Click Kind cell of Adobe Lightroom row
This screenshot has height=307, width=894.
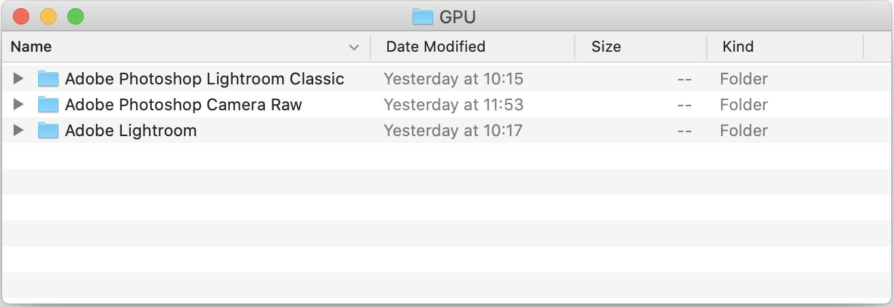pos(744,131)
